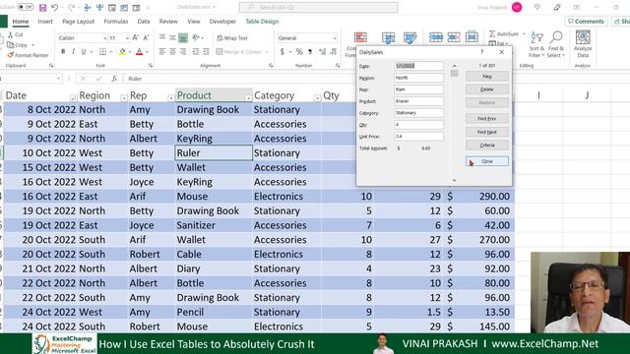Open Find & Select menu

(555, 44)
